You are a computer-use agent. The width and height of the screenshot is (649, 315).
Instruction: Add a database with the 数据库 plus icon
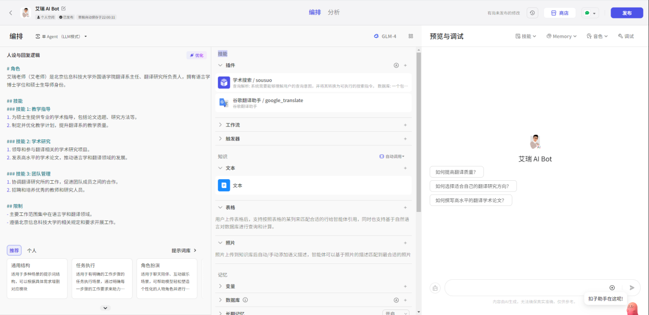pyautogui.click(x=405, y=300)
